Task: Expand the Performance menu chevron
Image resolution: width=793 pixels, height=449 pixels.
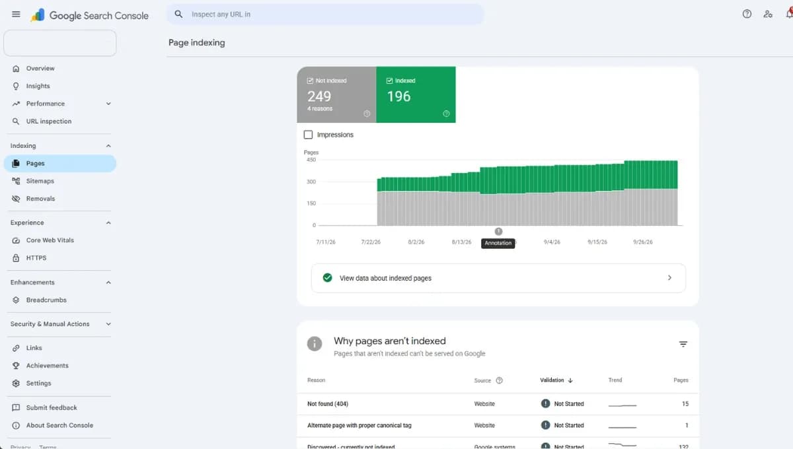Action: pyautogui.click(x=108, y=104)
